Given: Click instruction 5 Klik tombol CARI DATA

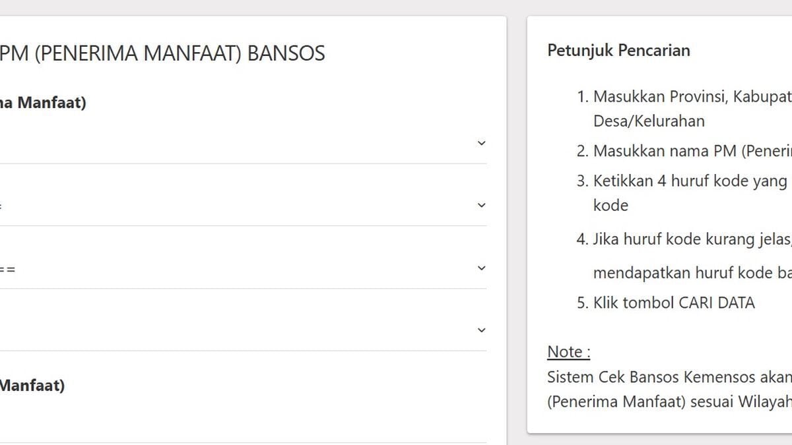Looking at the screenshot, I should (x=665, y=303).
